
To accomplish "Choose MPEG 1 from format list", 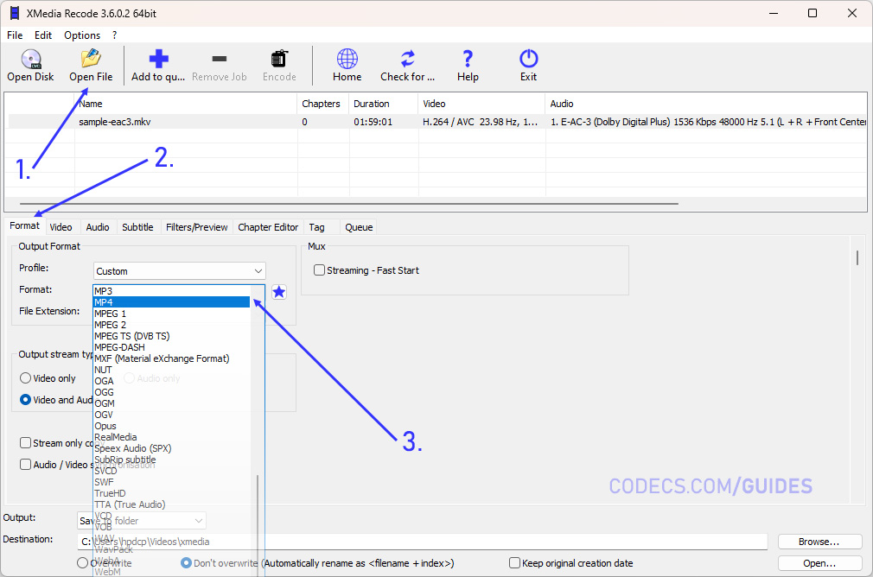I will [x=171, y=314].
